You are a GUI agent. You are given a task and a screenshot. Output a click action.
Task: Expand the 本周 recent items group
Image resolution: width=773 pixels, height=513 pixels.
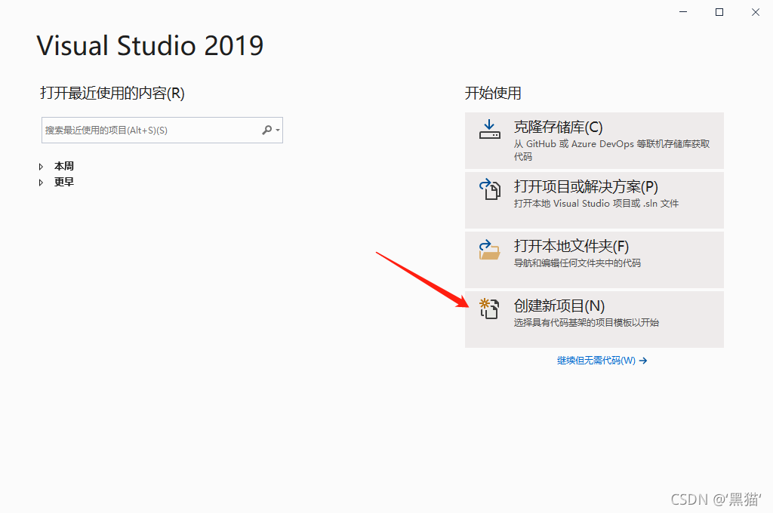click(41, 167)
